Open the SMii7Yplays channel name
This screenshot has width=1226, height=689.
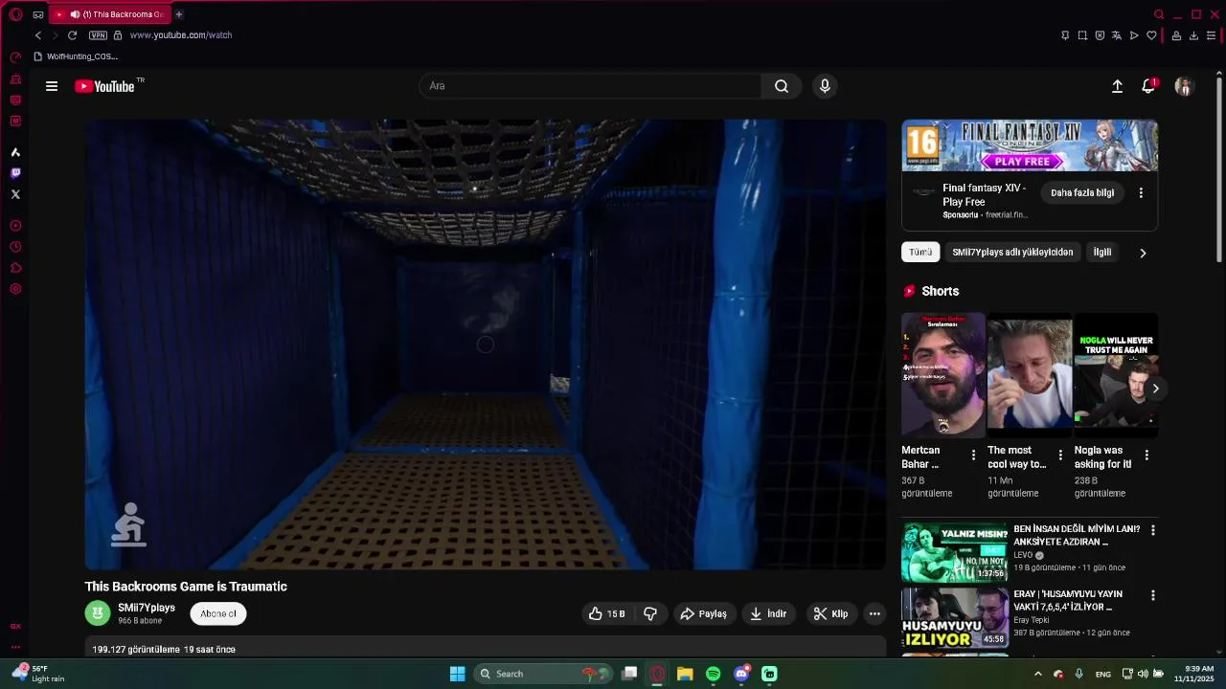click(147, 608)
